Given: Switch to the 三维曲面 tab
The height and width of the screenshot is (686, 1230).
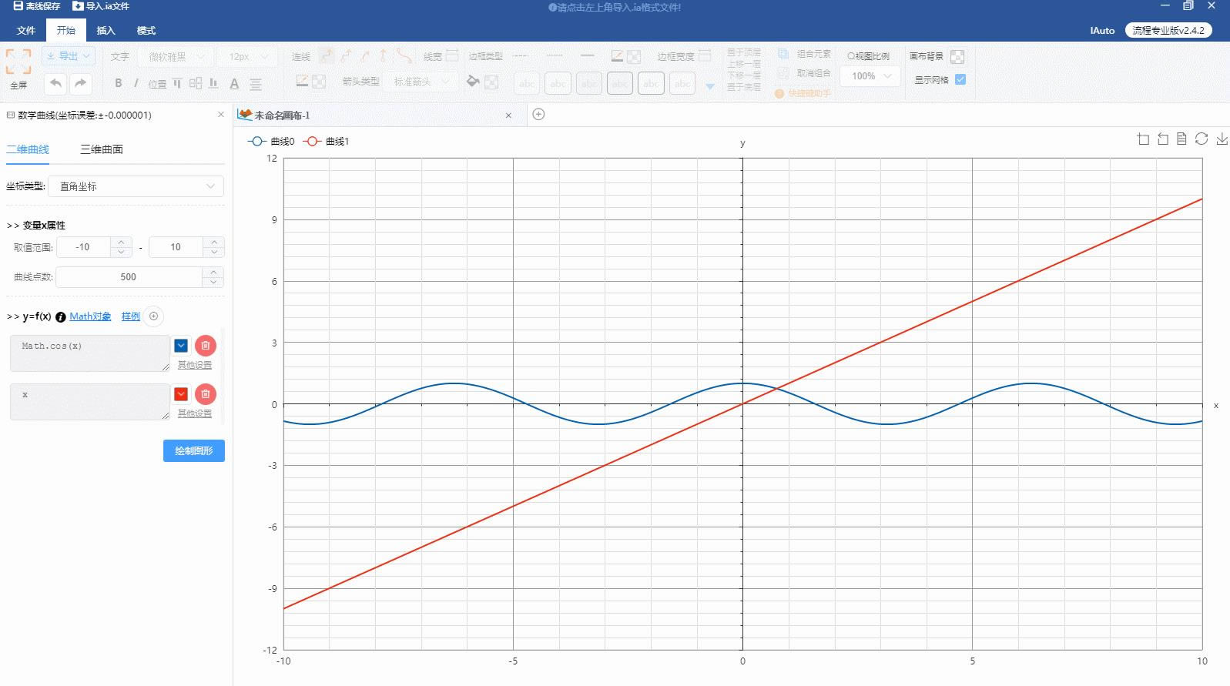Looking at the screenshot, I should (x=102, y=149).
